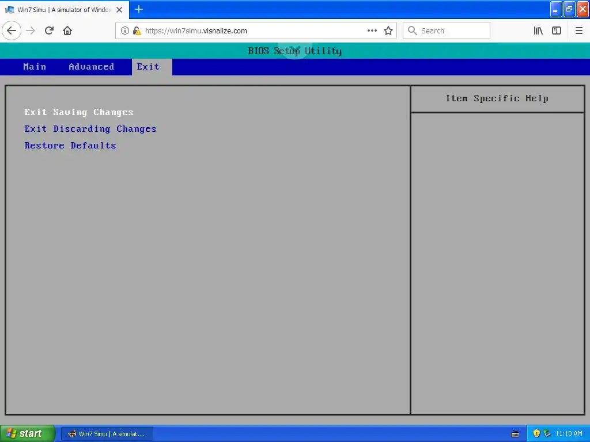Click the magnifier icon in search box

[x=413, y=31]
